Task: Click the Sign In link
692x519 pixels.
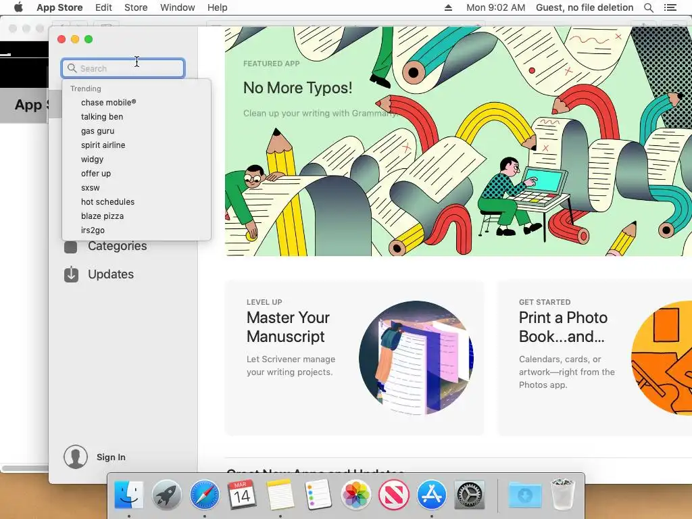Action: (x=111, y=458)
